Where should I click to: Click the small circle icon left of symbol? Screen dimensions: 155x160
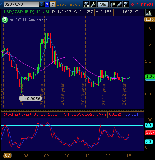(x=1, y=4)
